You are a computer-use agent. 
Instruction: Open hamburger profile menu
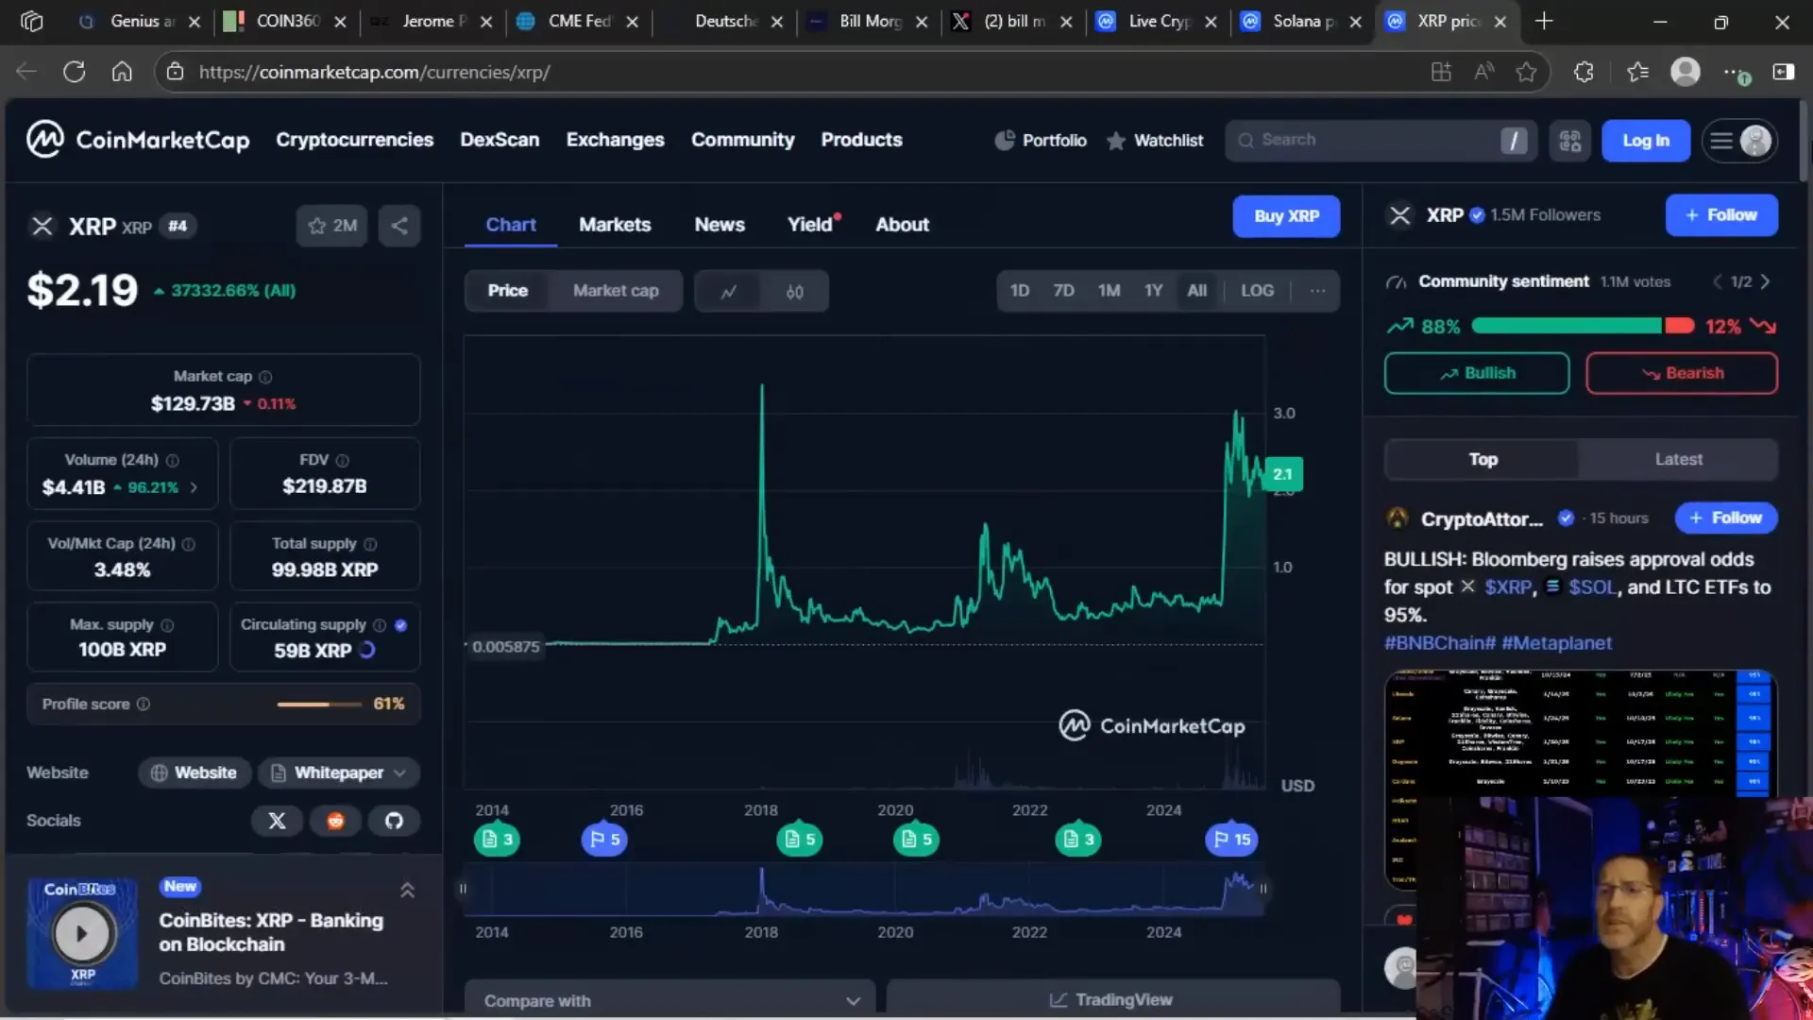click(x=1739, y=141)
